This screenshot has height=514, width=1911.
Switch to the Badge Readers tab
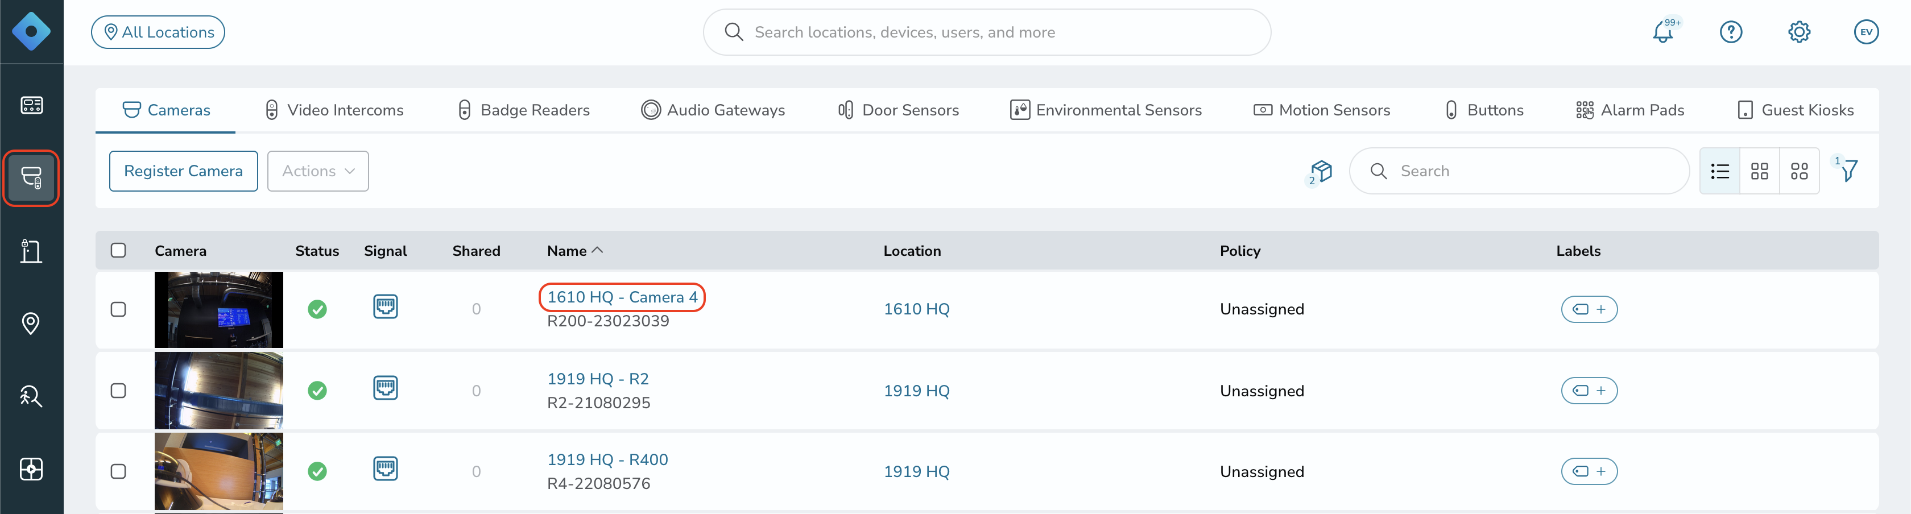pyautogui.click(x=524, y=110)
